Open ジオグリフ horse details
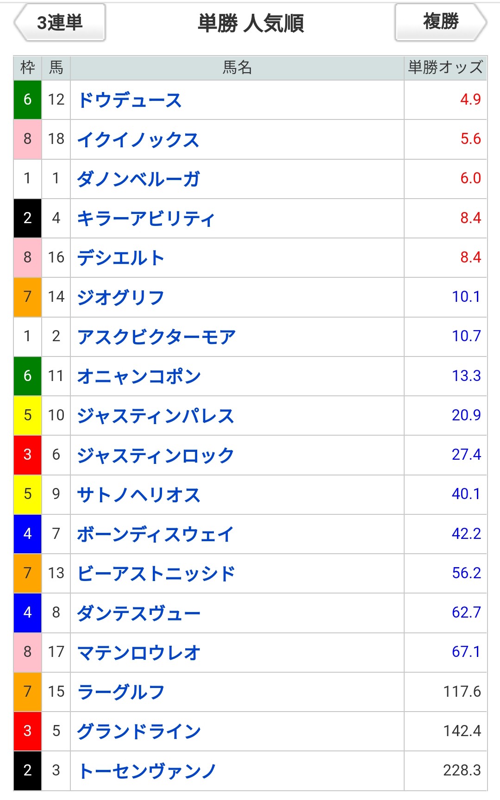Screen dimensions: 500x800 [121, 297]
